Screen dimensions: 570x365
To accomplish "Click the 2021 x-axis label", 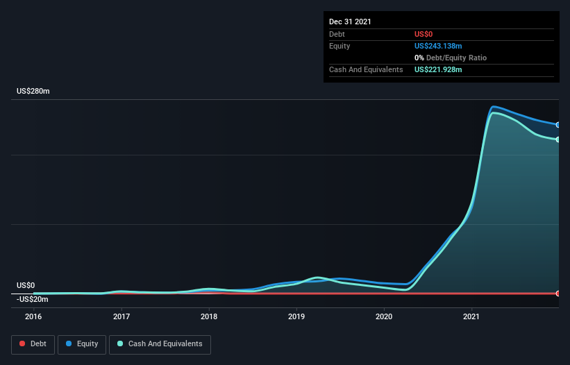I will tap(471, 316).
